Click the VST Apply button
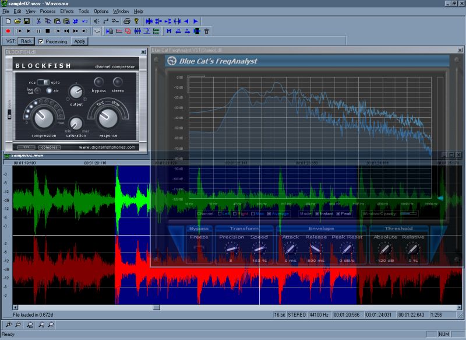Image resolution: width=466 pixels, height=340 pixels. tap(80, 41)
